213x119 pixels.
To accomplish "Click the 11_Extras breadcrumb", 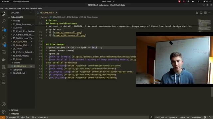I will [x=42, y=17].
